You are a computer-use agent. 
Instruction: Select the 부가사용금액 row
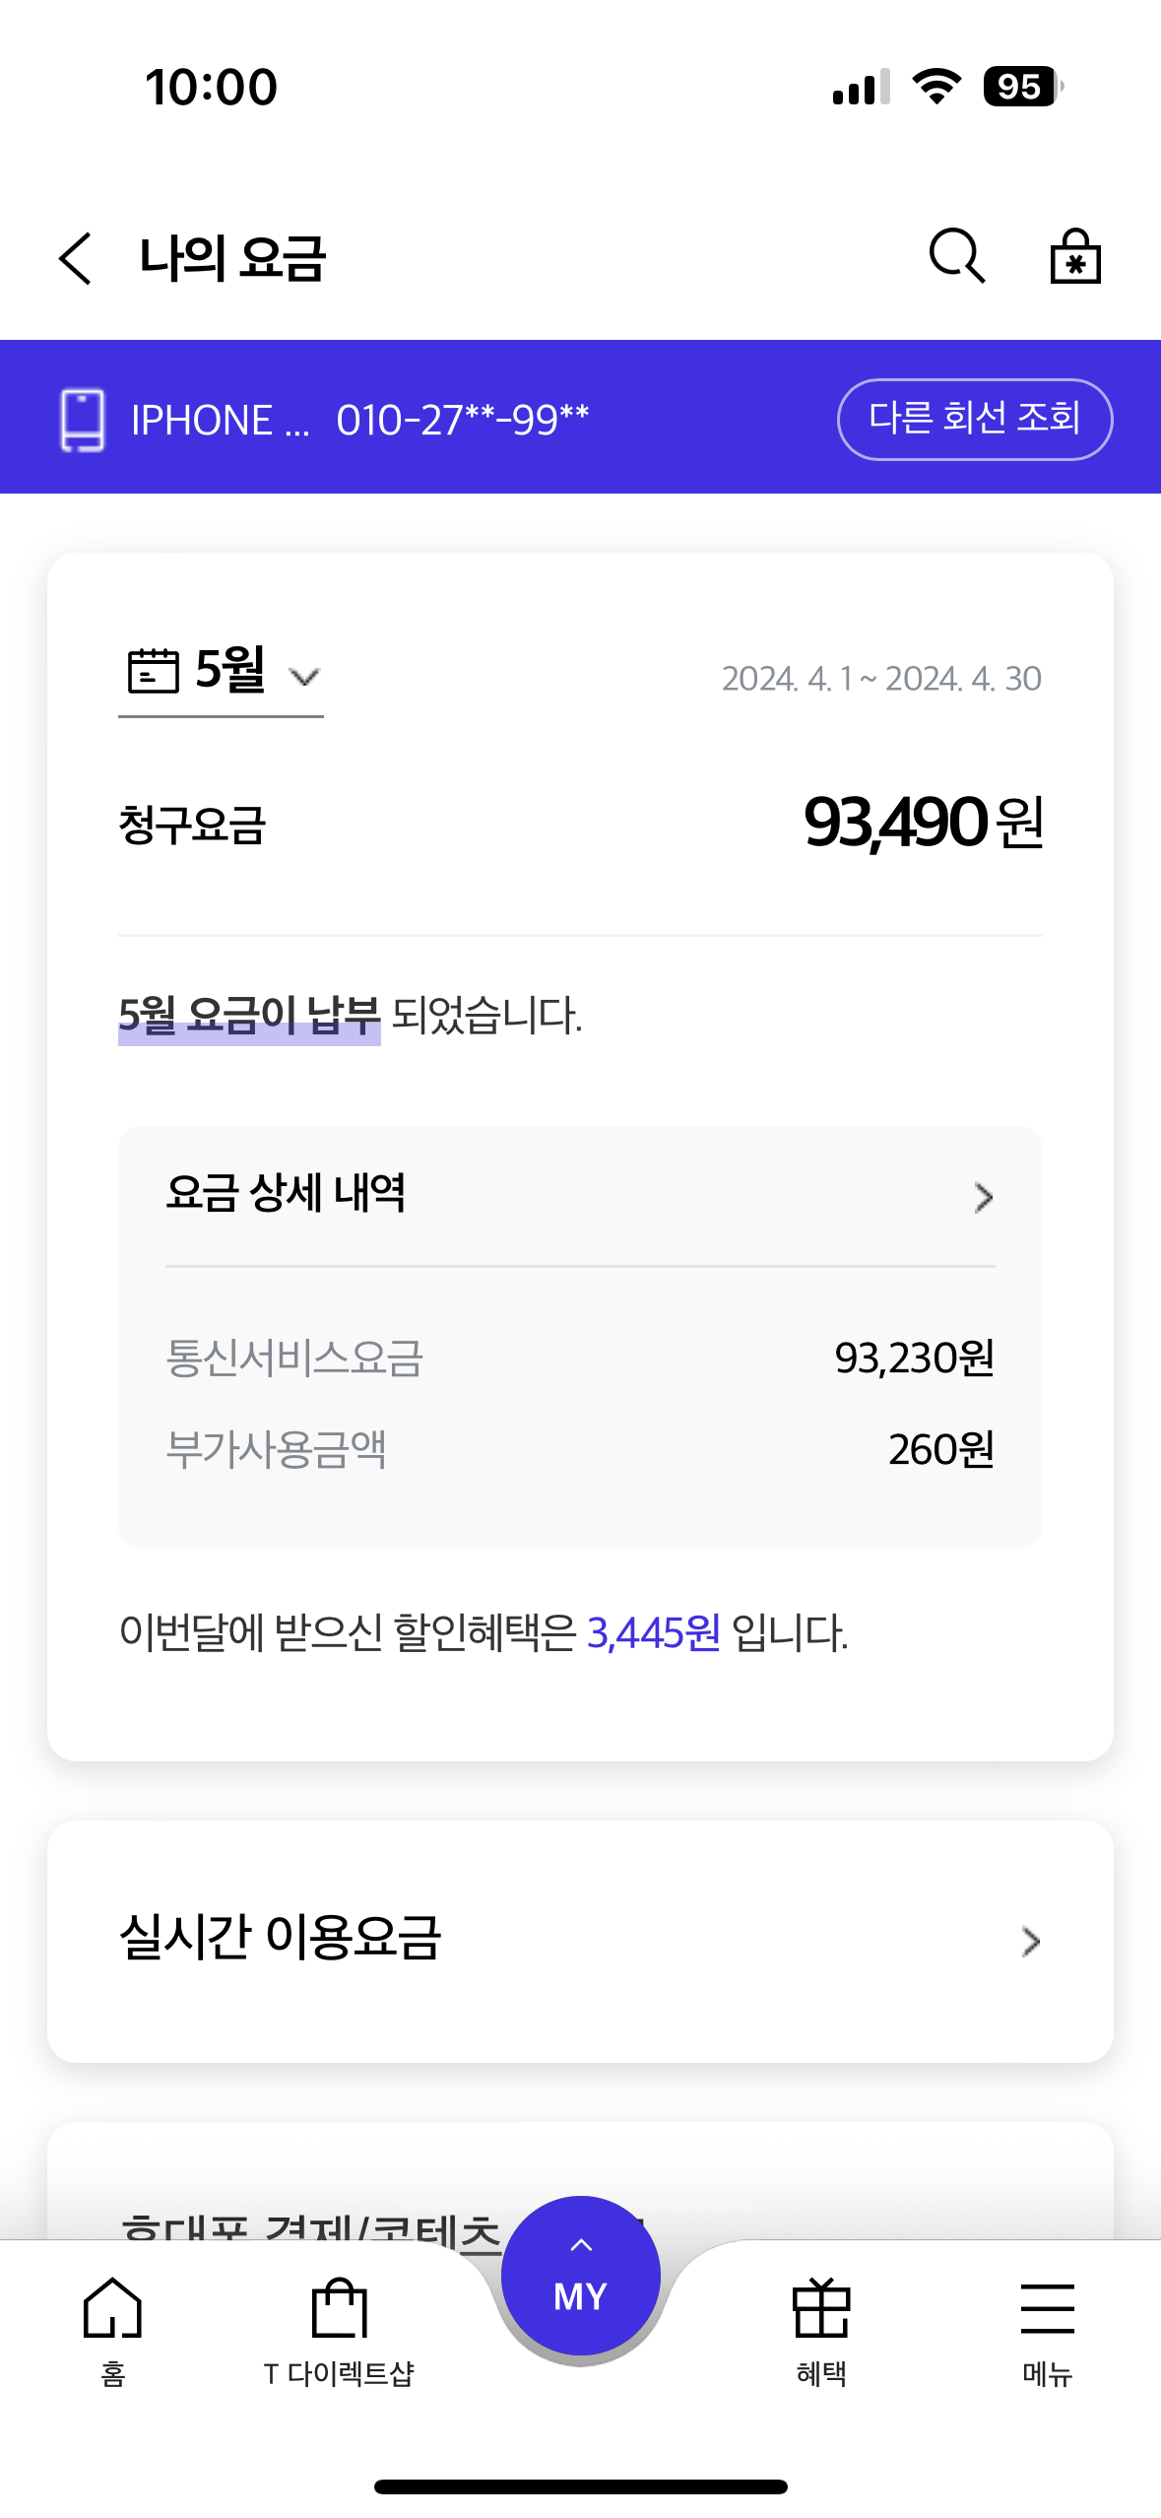579,1450
